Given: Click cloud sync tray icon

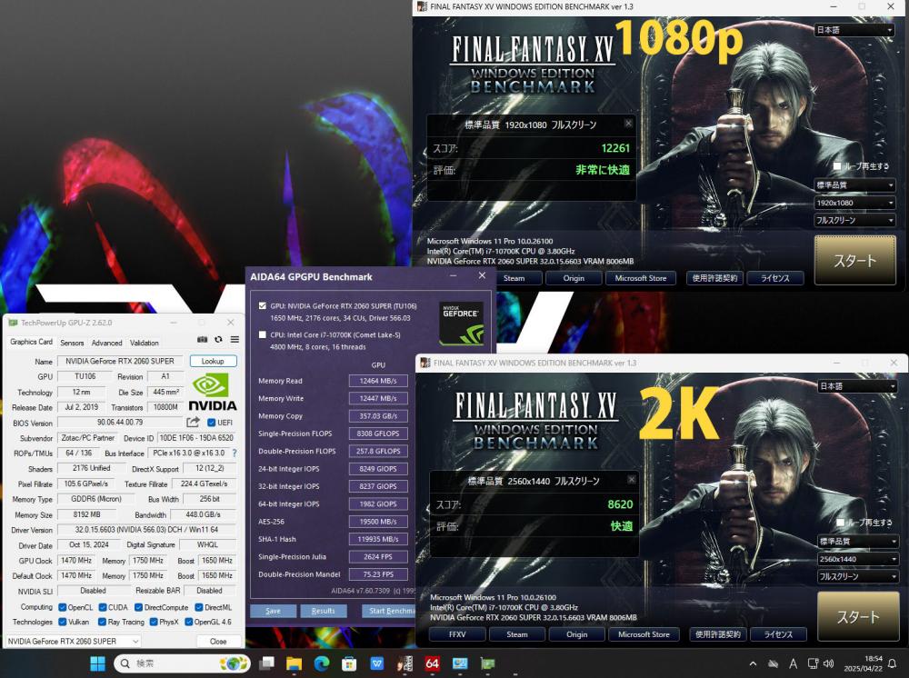Looking at the screenshot, I should (773, 664).
